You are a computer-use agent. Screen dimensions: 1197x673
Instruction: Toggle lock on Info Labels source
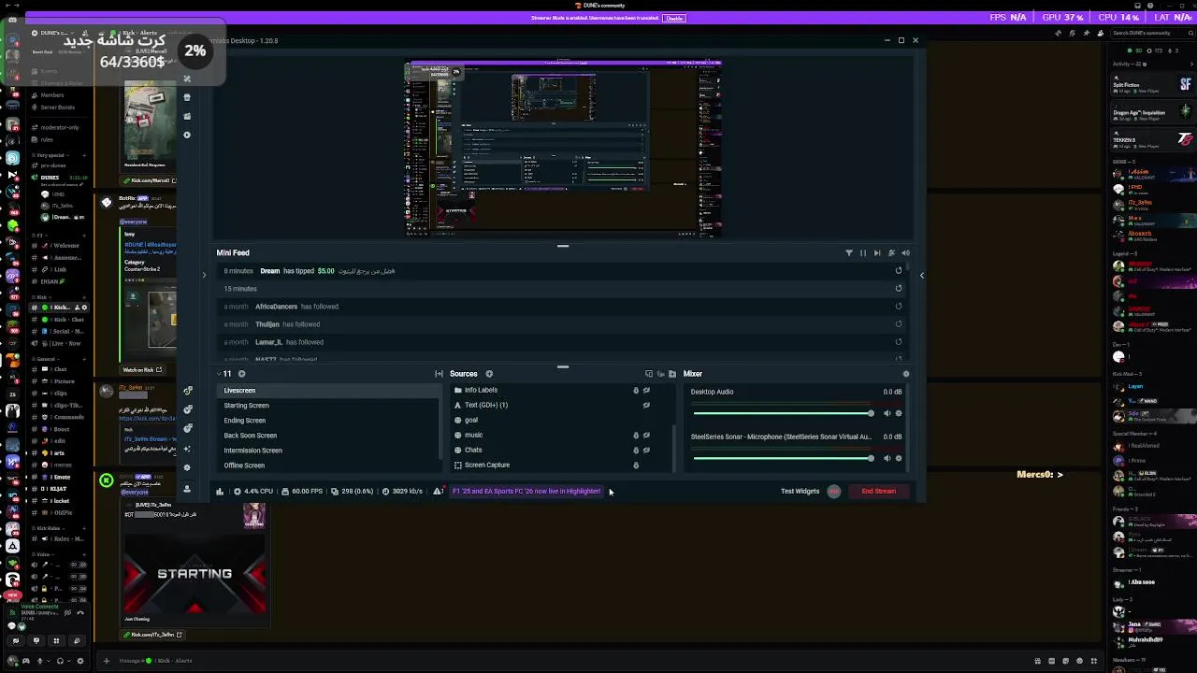coord(636,390)
